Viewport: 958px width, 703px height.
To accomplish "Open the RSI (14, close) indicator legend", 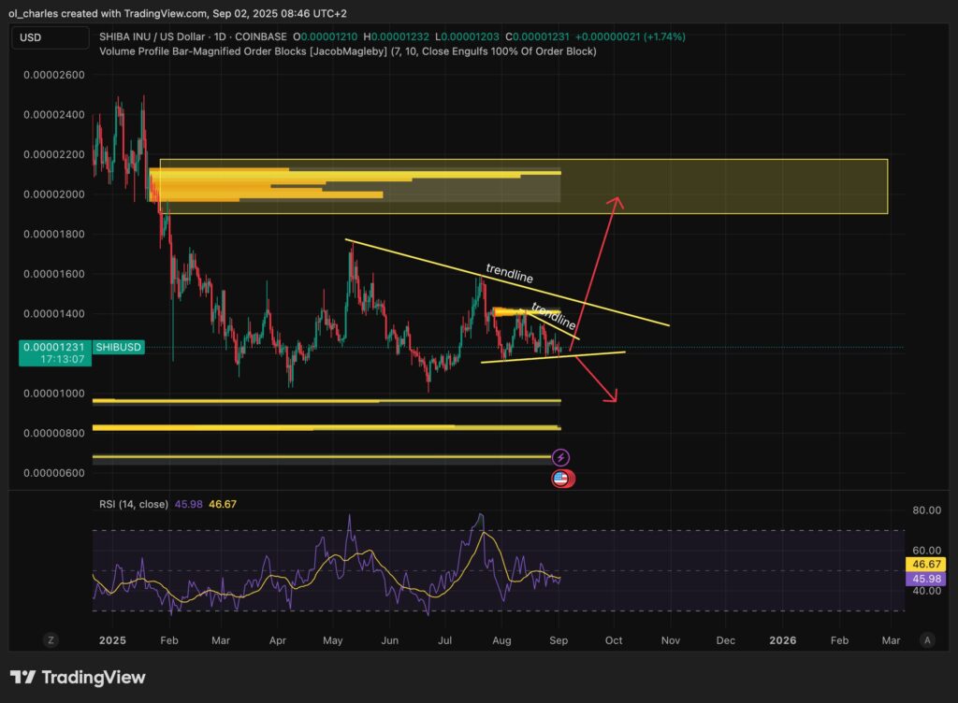I will pos(134,504).
